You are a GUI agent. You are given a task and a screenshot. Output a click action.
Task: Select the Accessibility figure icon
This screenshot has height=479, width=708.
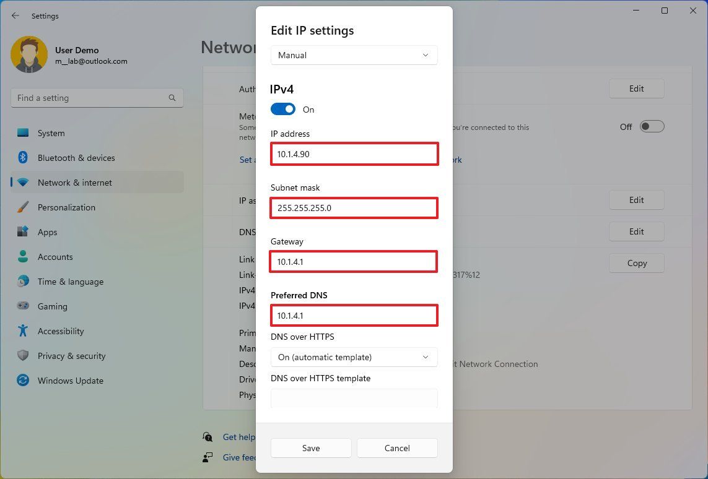tap(23, 330)
